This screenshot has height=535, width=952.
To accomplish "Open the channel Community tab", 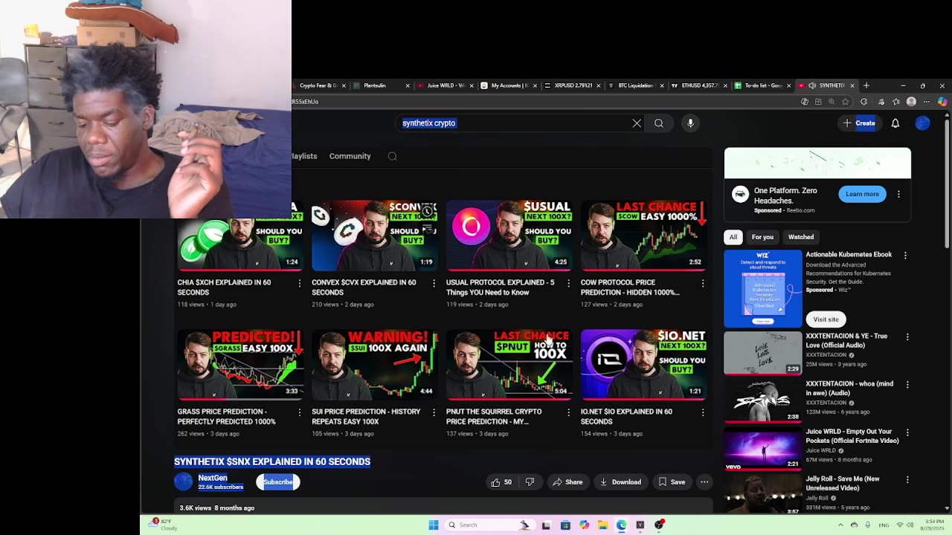I will click(350, 156).
